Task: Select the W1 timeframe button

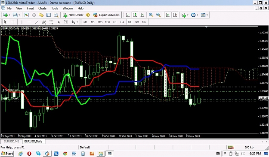Action: click(137, 22)
